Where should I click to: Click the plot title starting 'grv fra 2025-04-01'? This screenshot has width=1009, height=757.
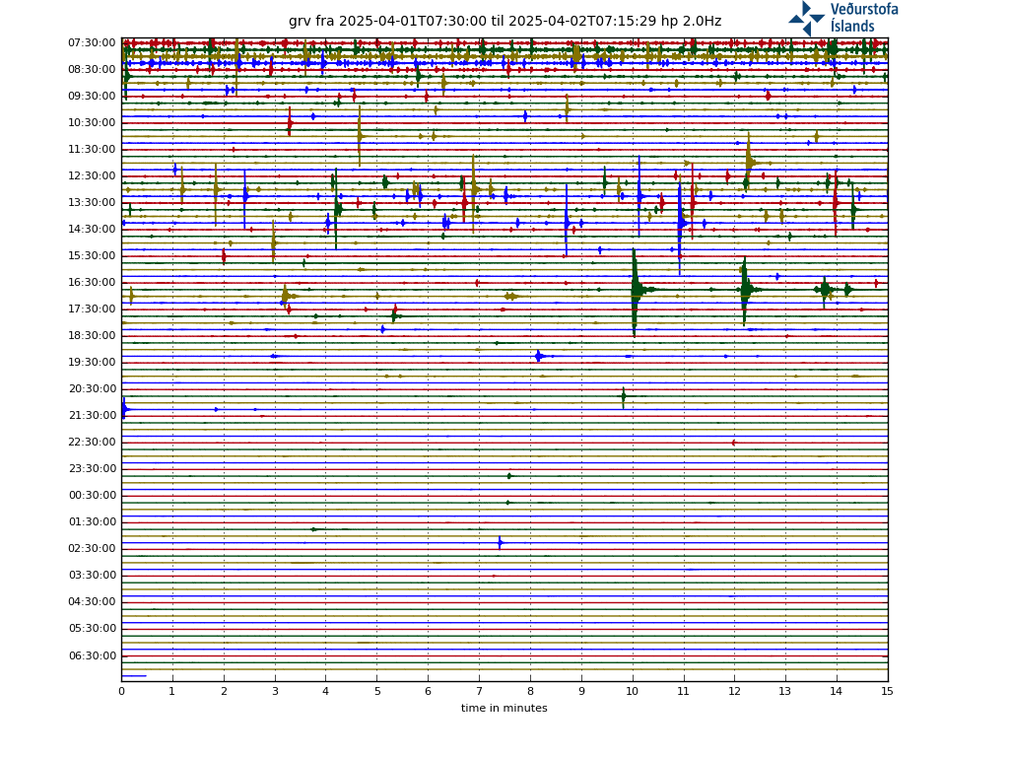tap(504, 22)
